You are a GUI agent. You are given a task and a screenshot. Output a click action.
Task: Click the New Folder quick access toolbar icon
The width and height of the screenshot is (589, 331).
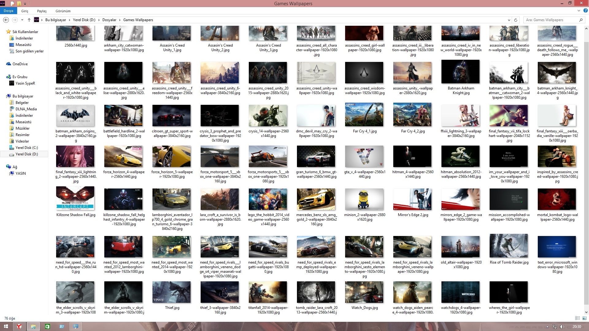19,4
